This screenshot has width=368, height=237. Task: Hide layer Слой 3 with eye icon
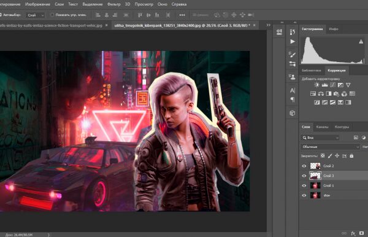pos(304,176)
